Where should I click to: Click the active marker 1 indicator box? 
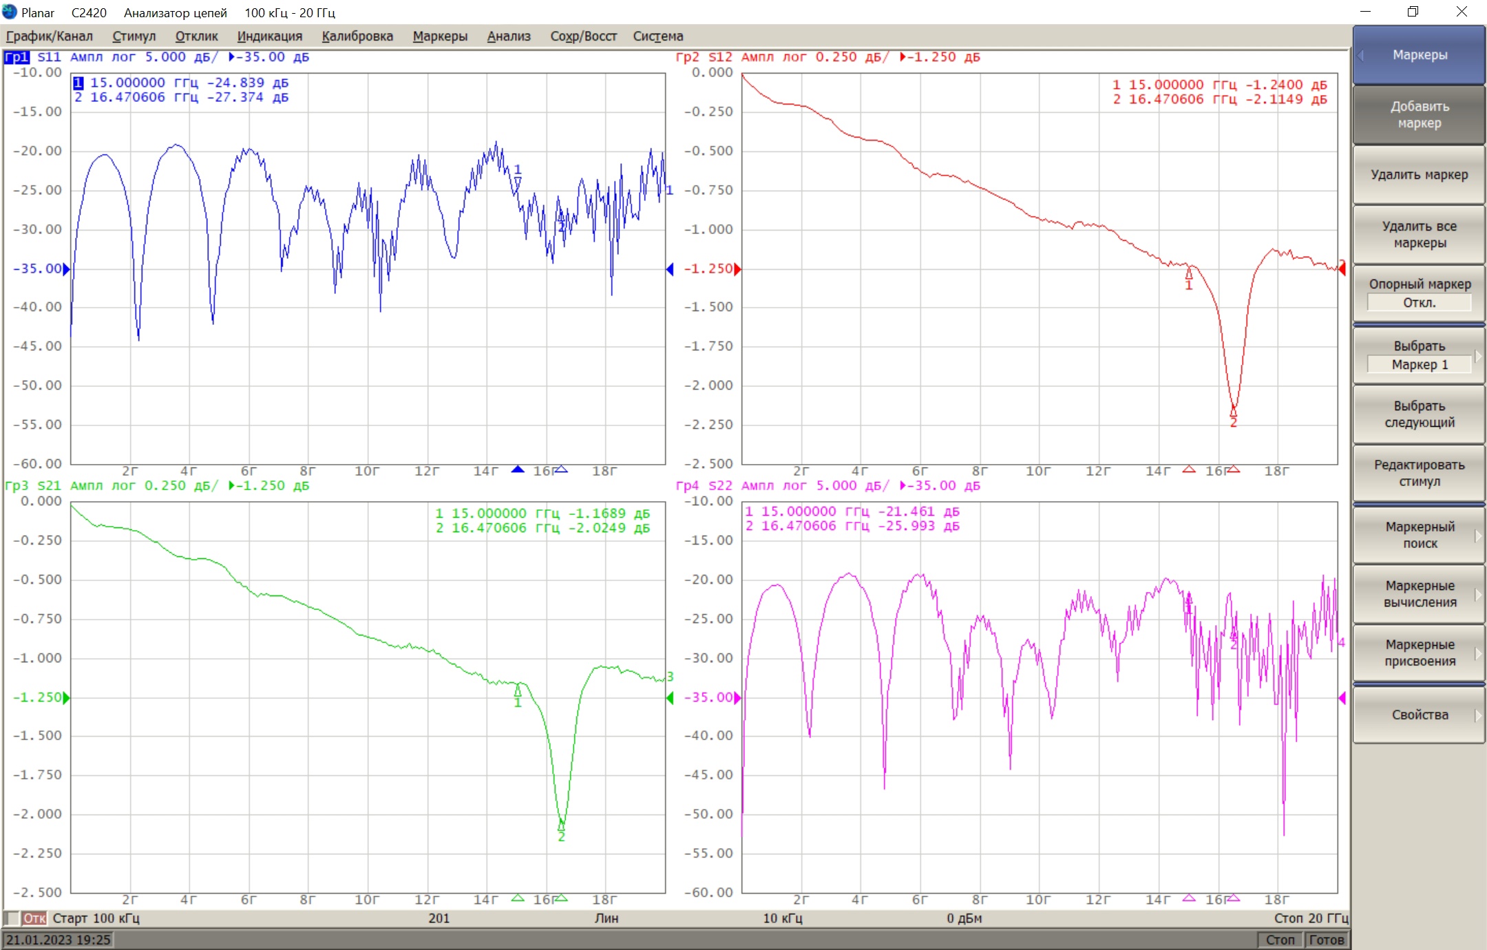(78, 83)
